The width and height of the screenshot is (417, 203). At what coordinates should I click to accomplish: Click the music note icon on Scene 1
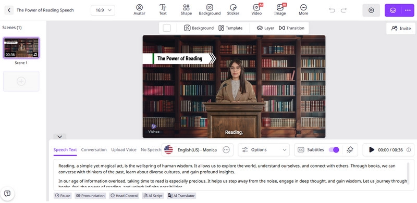pos(35,55)
